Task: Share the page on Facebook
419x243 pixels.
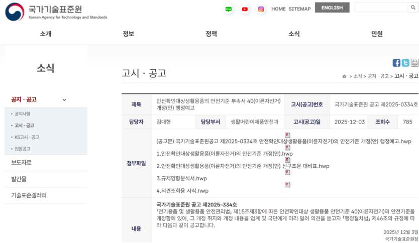Action: pos(396,63)
